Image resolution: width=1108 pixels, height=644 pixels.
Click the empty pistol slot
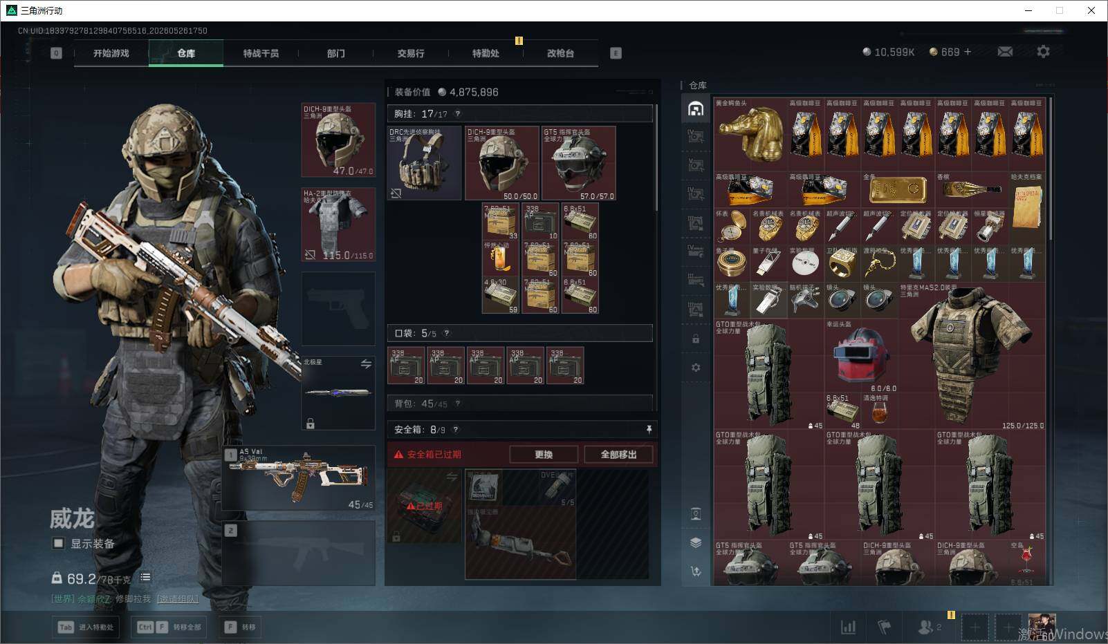(x=339, y=308)
